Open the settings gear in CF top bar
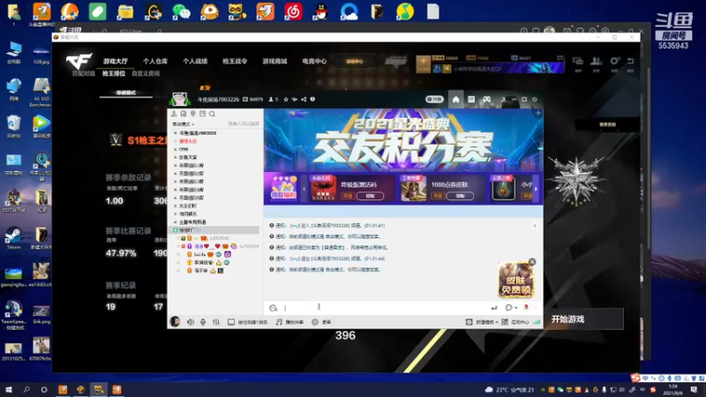The height and width of the screenshot is (397, 706). 614,61
